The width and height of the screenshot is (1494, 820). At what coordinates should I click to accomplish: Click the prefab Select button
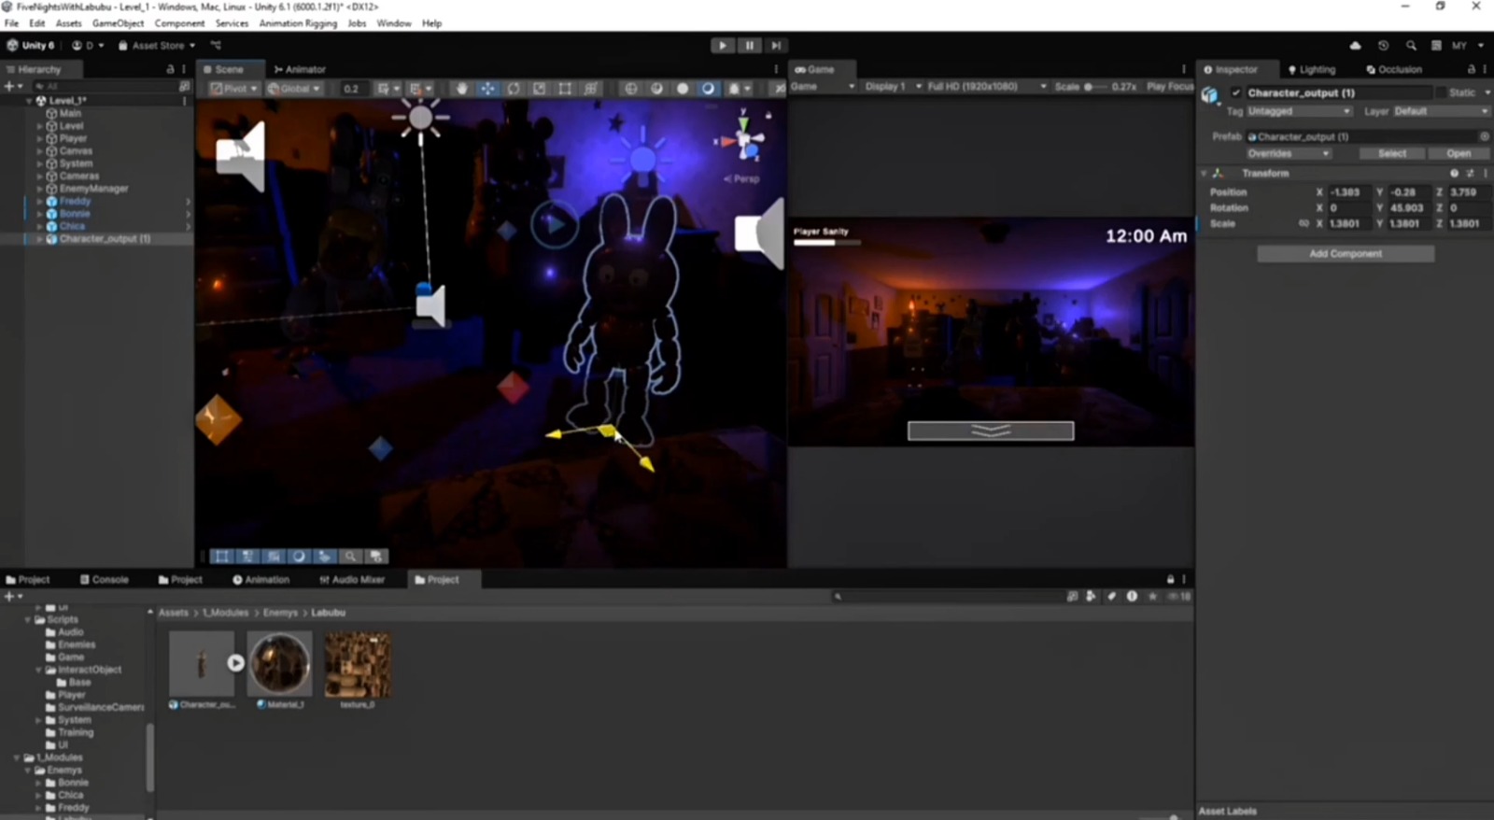(1391, 153)
